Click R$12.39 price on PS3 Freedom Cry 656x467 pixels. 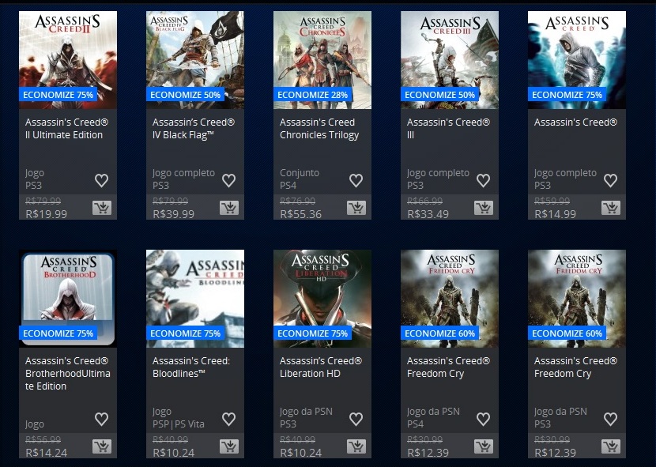555,453
